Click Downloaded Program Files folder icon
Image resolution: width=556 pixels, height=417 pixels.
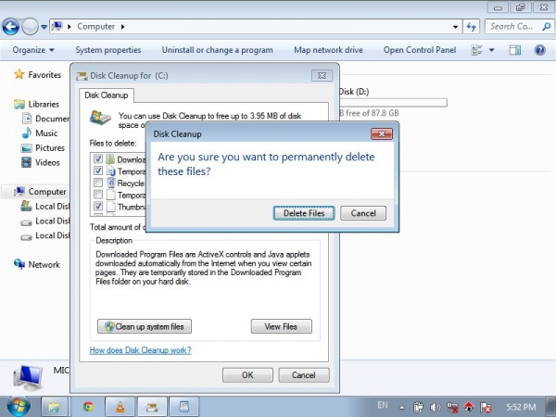(x=110, y=158)
